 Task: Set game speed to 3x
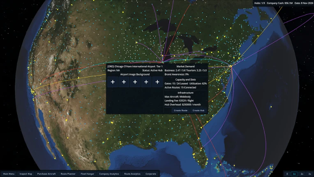(309, 174)
